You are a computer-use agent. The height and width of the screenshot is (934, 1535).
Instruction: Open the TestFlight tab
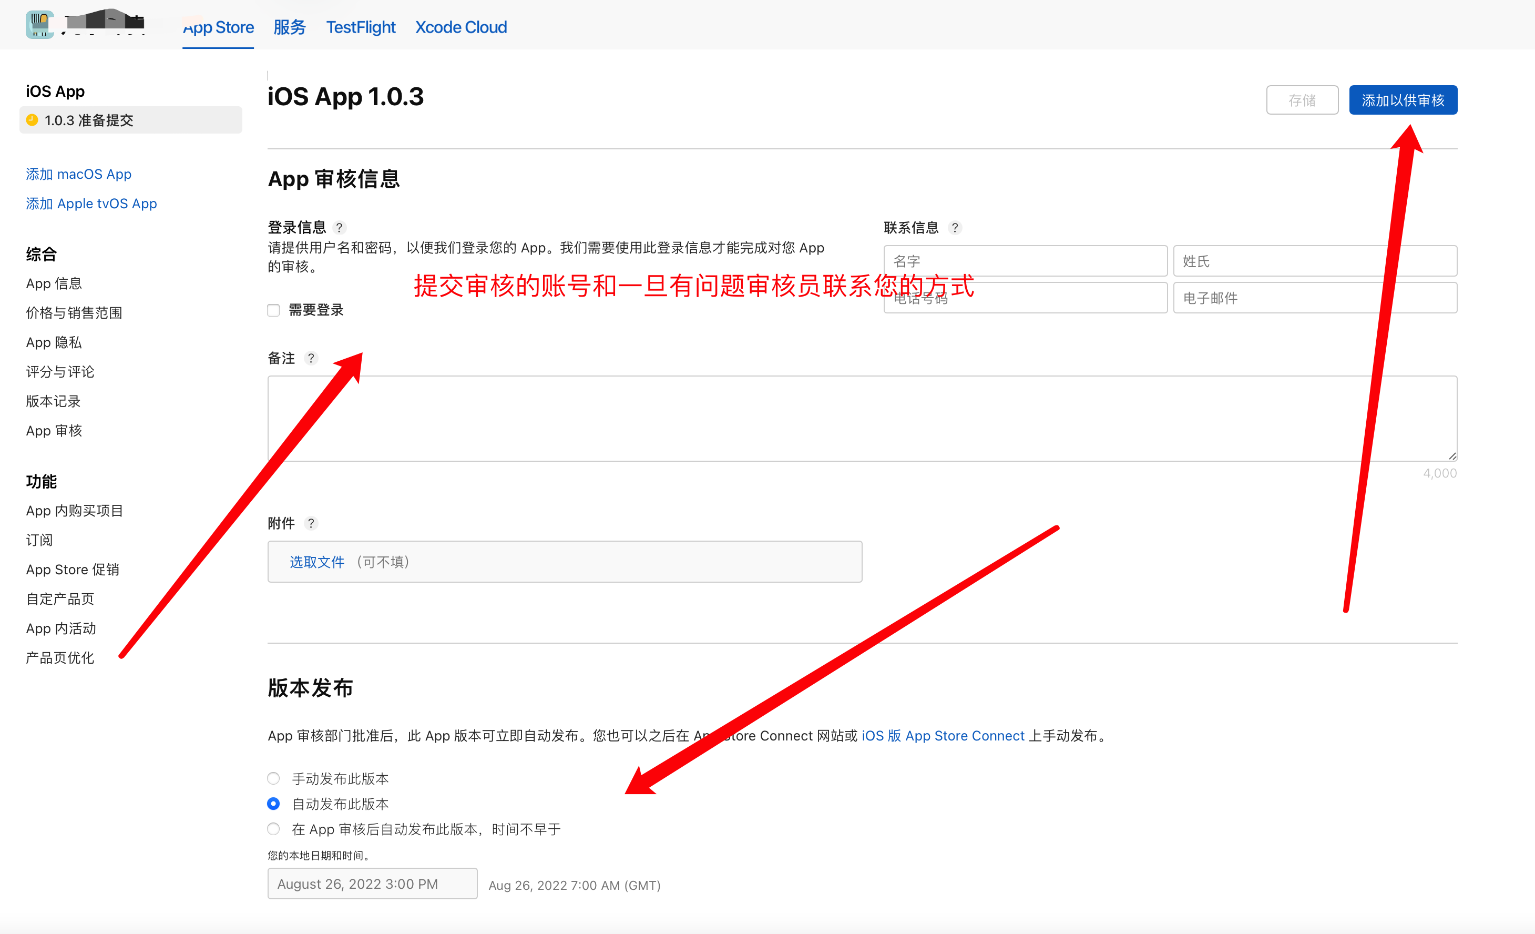[361, 27]
